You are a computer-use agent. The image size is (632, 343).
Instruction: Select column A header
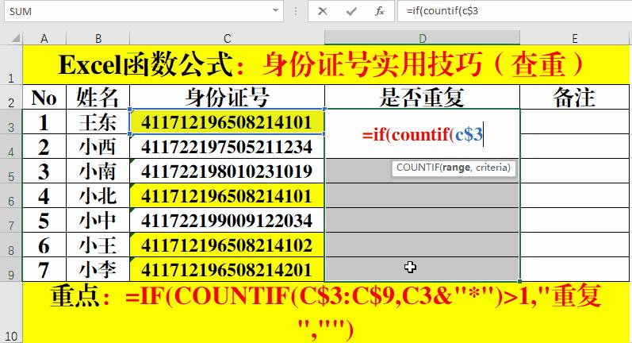click(x=44, y=38)
